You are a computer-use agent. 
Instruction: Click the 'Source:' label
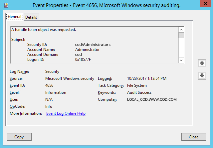pos(16,78)
